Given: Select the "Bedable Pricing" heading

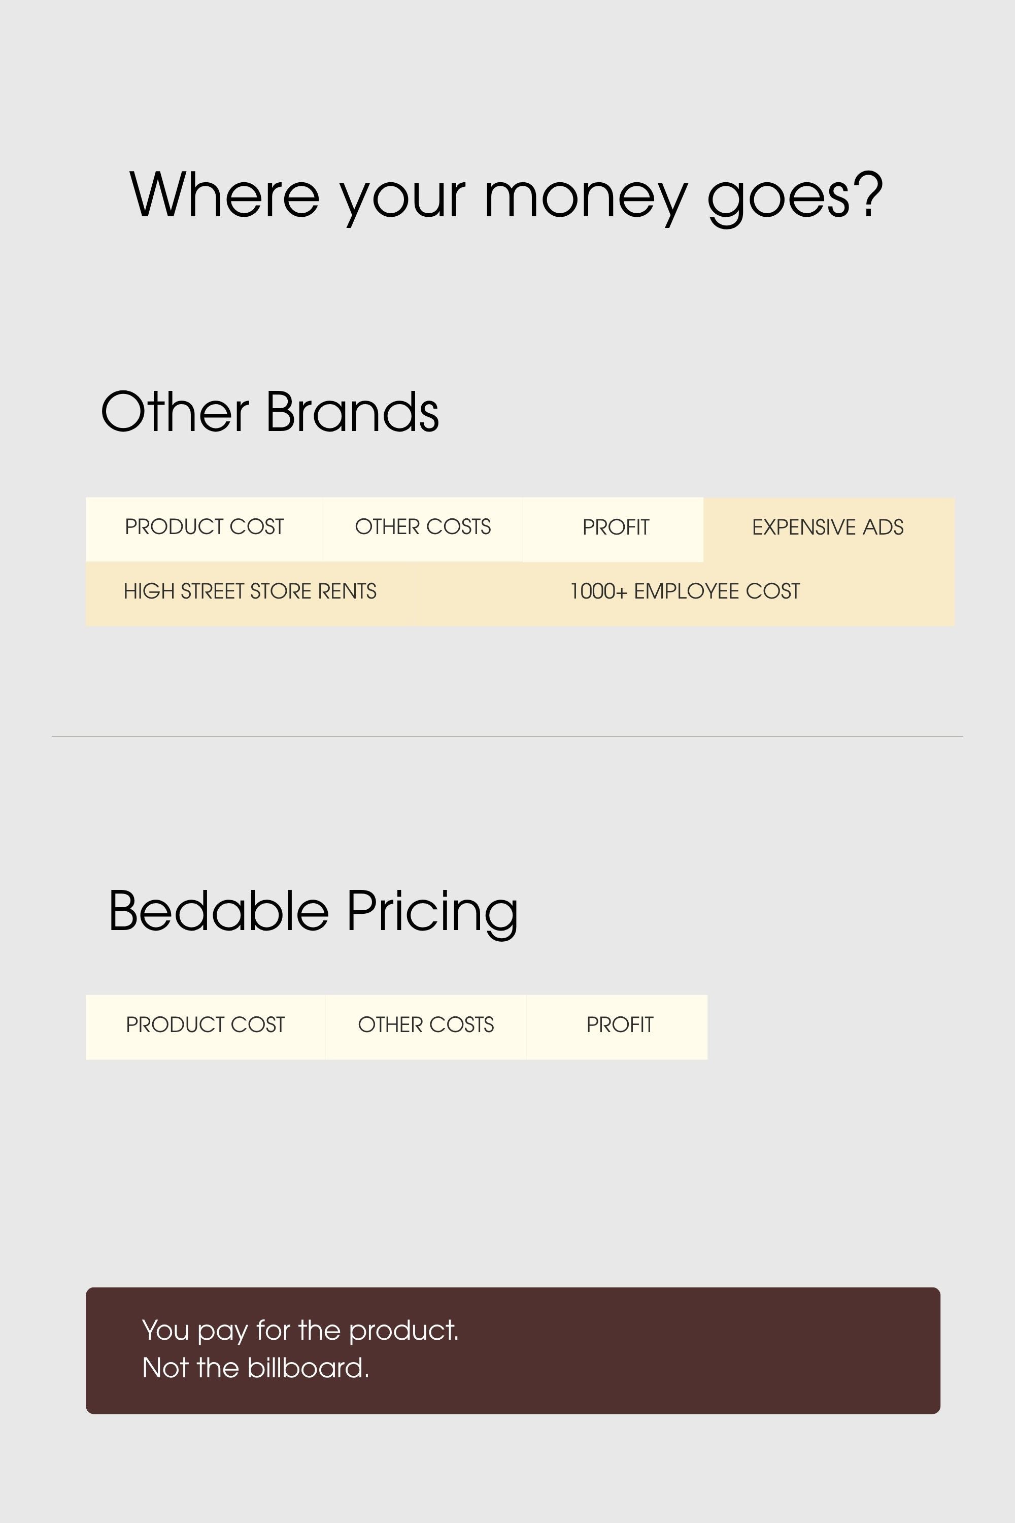Looking at the screenshot, I should click(x=313, y=913).
